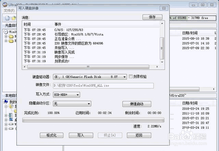Close the 写入硬盘映像 dialog
Image resolution: width=219 pixels, height=151 pixels.
(x=164, y=8)
